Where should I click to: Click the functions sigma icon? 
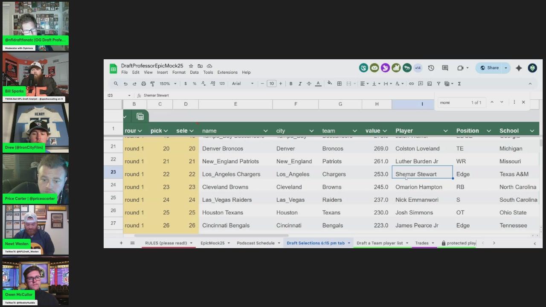tap(459, 84)
